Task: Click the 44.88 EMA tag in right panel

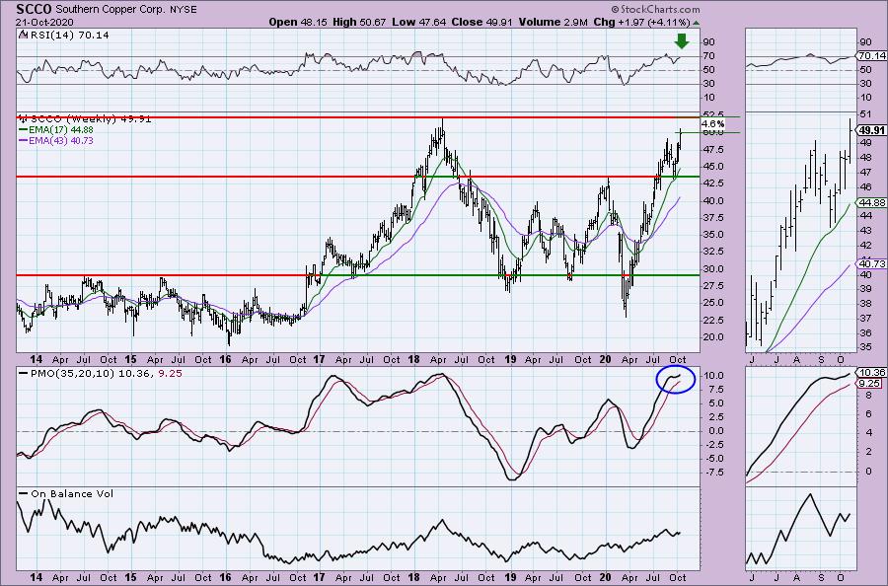Action: pos(872,202)
